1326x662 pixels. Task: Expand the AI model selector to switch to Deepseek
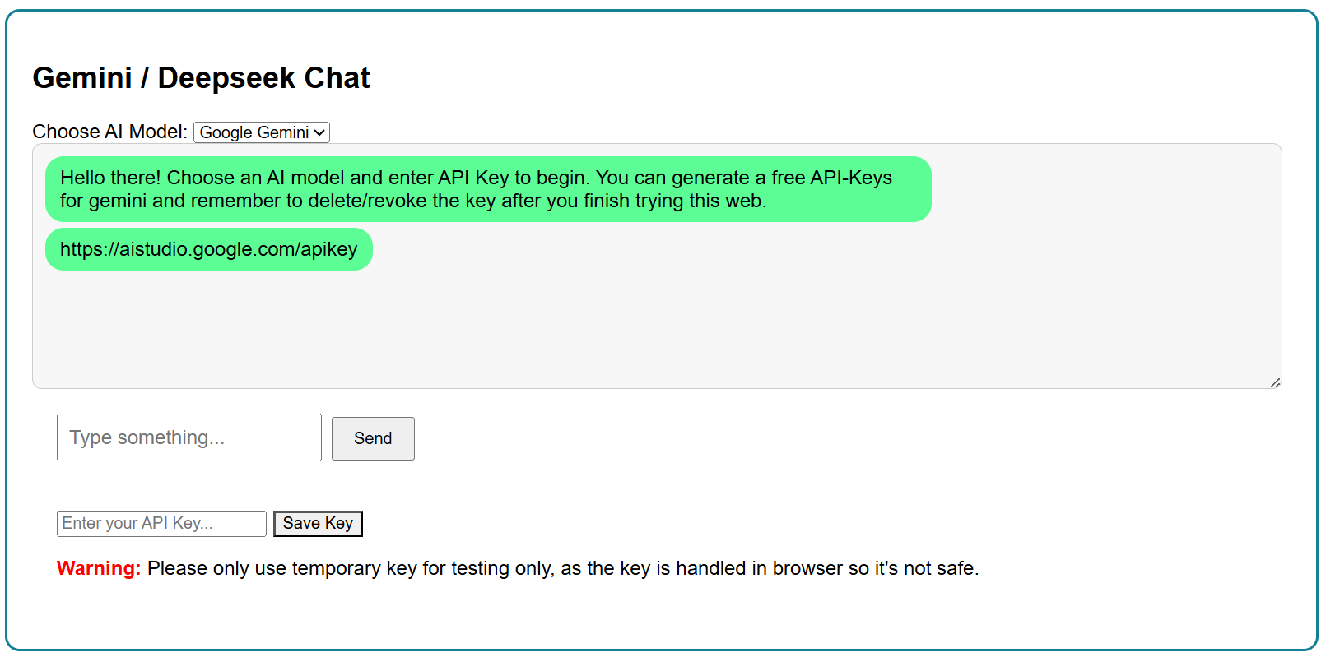[x=260, y=132]
